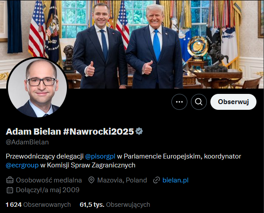Open the three-dot more options menu
The height and width of the screenshot is (213, 264).
point(179,102)
